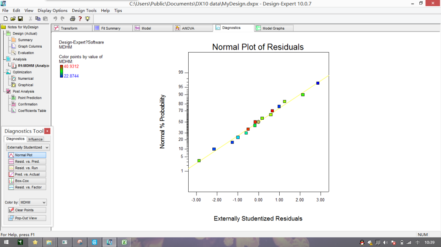Open the Confirmation tree node

point(28,105)
